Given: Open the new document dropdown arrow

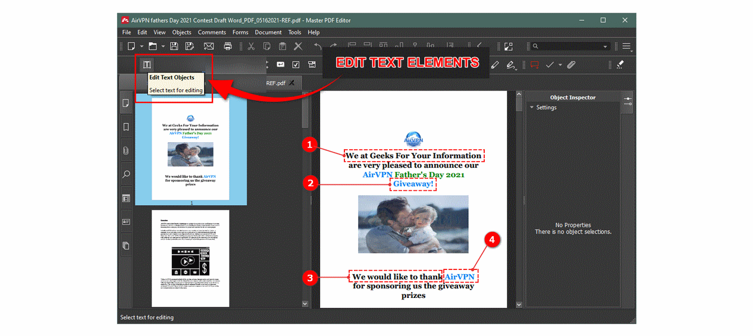Looking at the screenshot, I should coord(142,46).
